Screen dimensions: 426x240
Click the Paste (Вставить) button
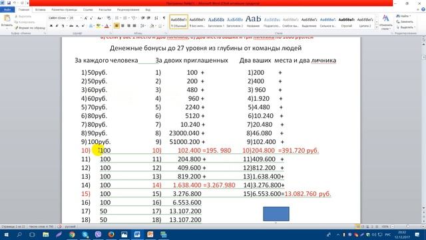click(7, 21)
